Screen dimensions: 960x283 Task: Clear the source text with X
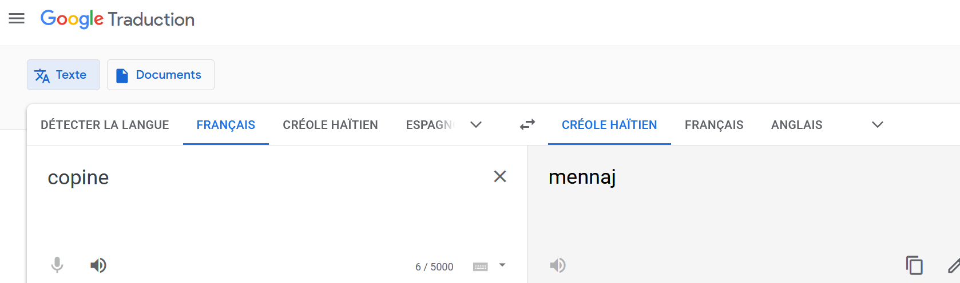(500, 176)
